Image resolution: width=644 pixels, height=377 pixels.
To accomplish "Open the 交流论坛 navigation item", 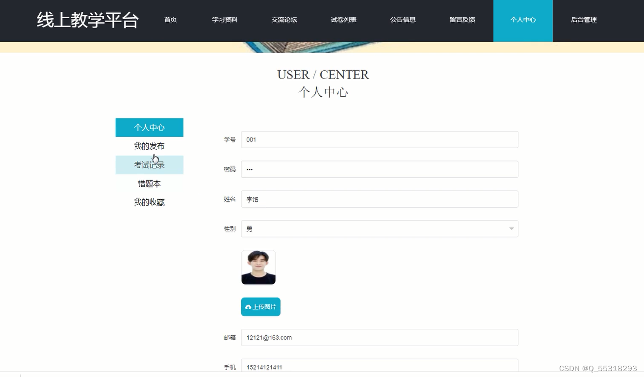I will point(284,20).
